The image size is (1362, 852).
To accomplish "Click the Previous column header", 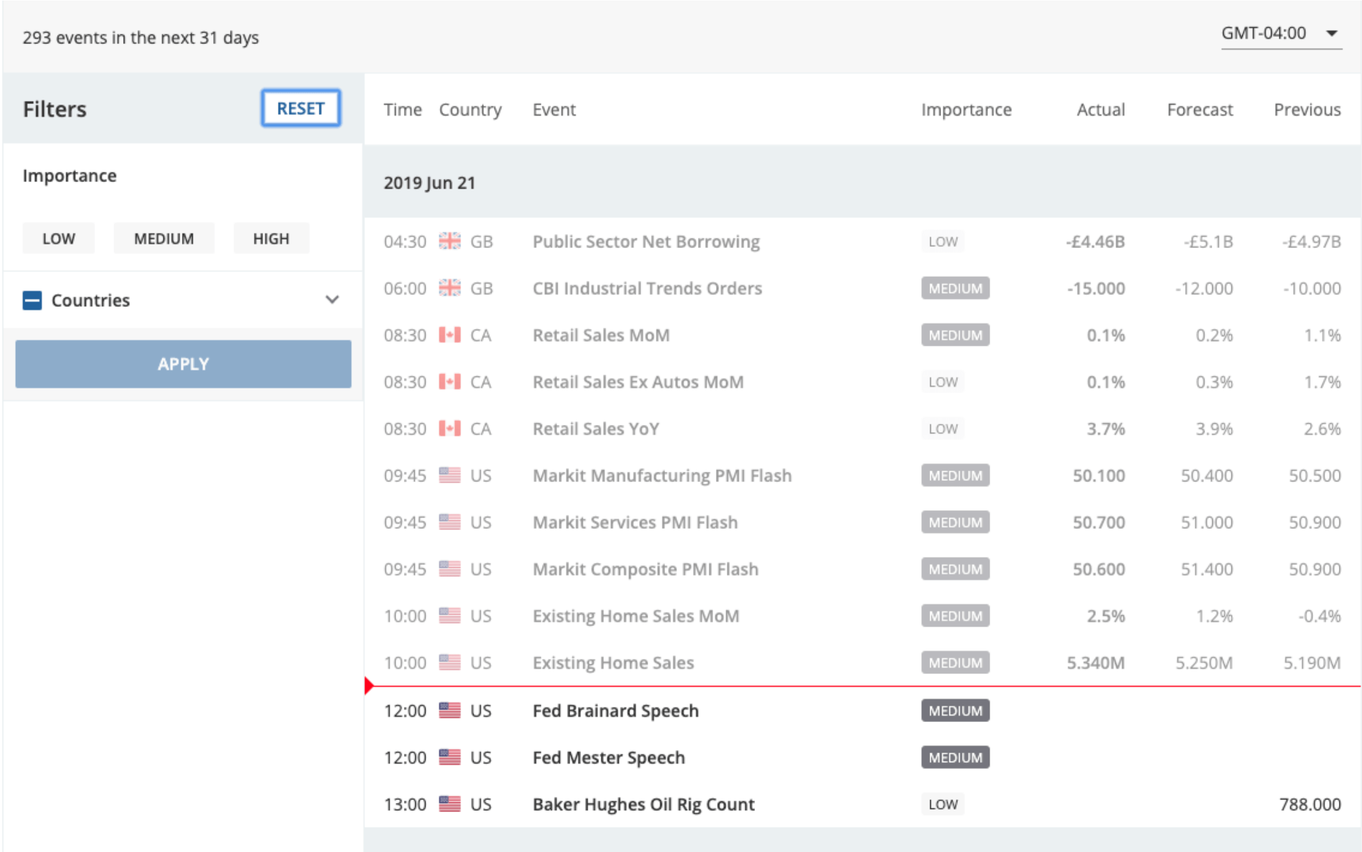I will point(1307,109).
